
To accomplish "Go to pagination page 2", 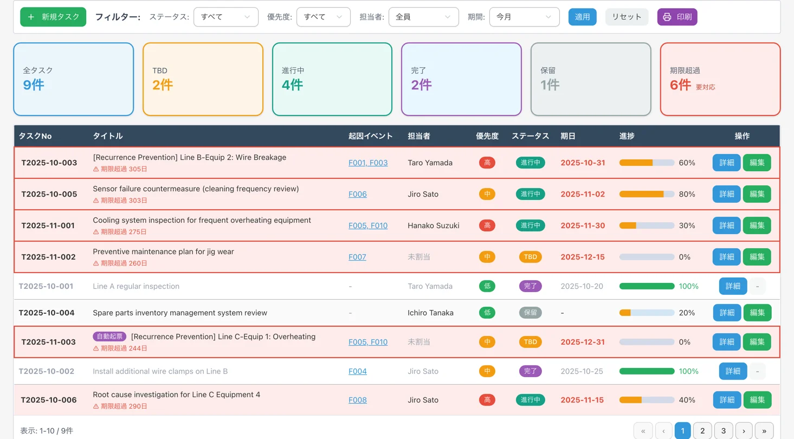I will pyautogui.click(x=702, y=431).
